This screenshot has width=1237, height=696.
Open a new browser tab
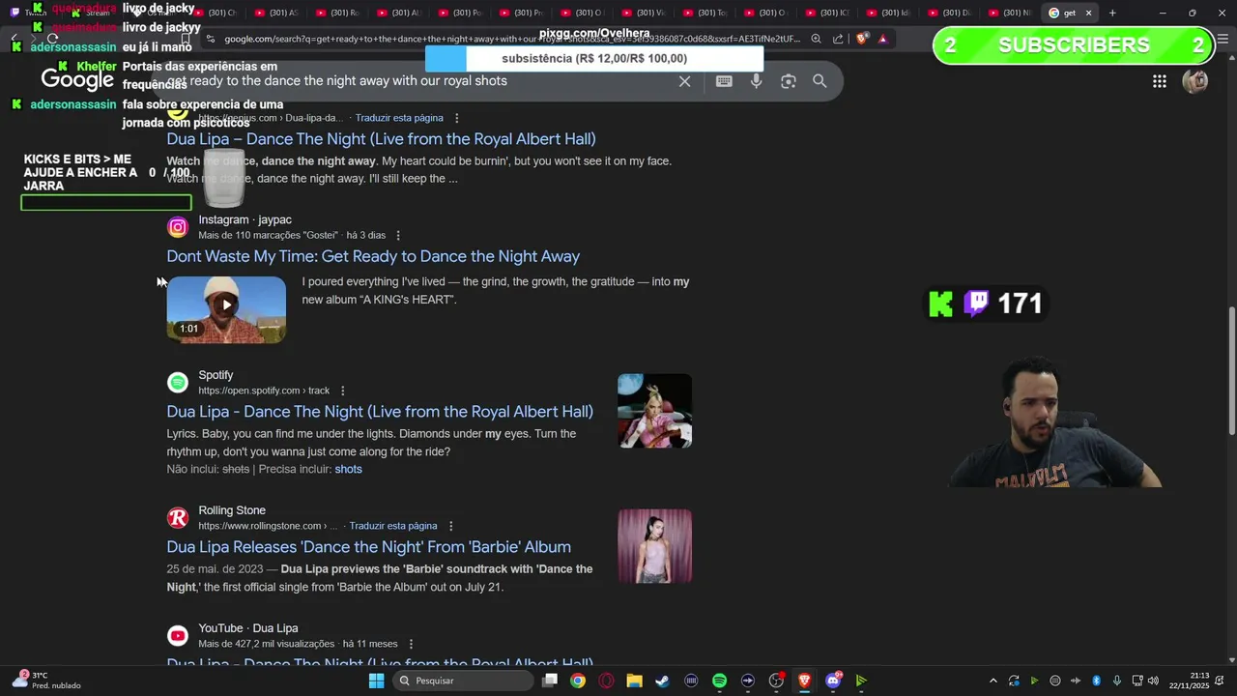pos(1112,13)
